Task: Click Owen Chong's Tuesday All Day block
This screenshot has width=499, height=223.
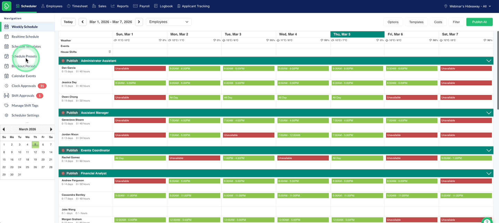Action: (249, 97)
